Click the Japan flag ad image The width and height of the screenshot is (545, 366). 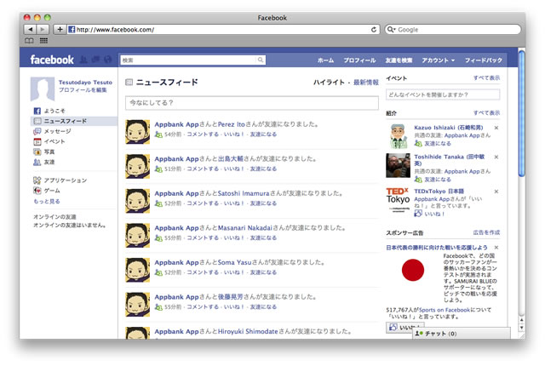[x=413, y=270]
